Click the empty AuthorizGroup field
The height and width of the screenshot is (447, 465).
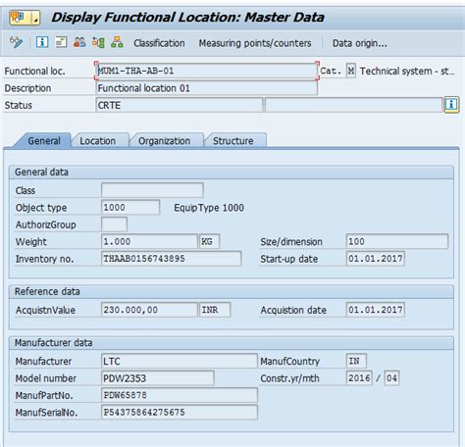pyautogui.click(x=114, y=224)
